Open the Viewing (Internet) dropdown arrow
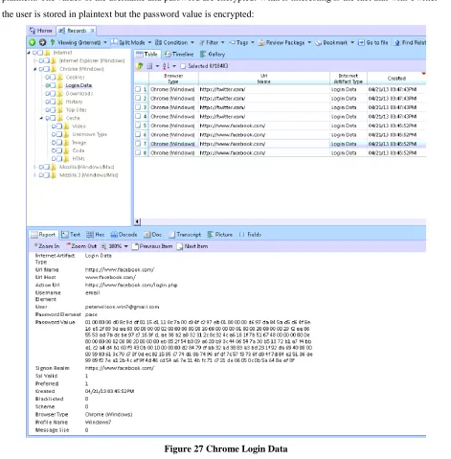The height and width of the screenshot is (459, 451). pos(105,42)
